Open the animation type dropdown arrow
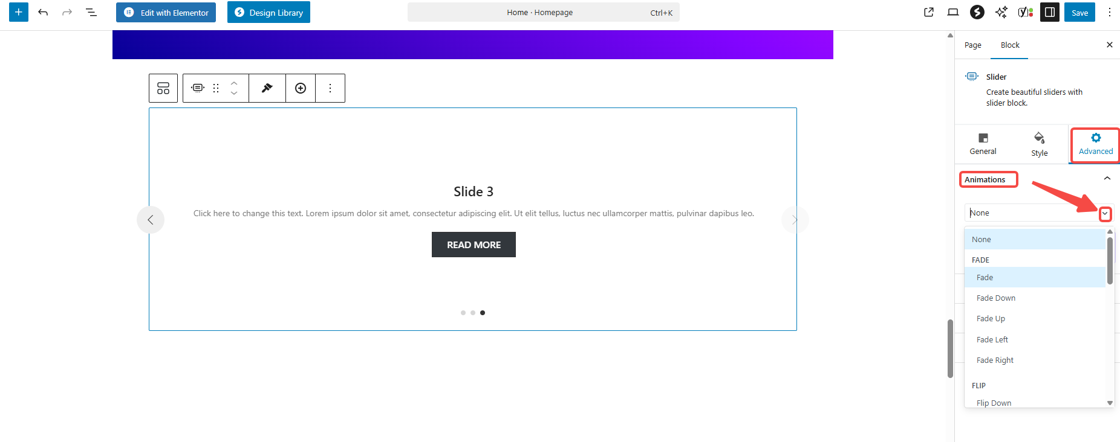The height and width of the screenshot is (442, 1120). pyautogui.click(x=1105, y=214)
